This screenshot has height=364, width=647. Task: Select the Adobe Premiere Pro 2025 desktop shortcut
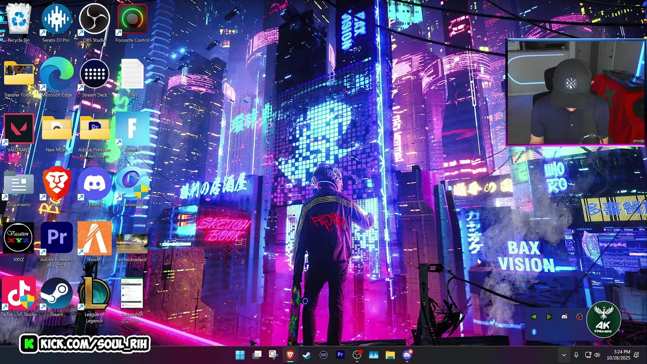pyautogui.click(x=57, y=245)
